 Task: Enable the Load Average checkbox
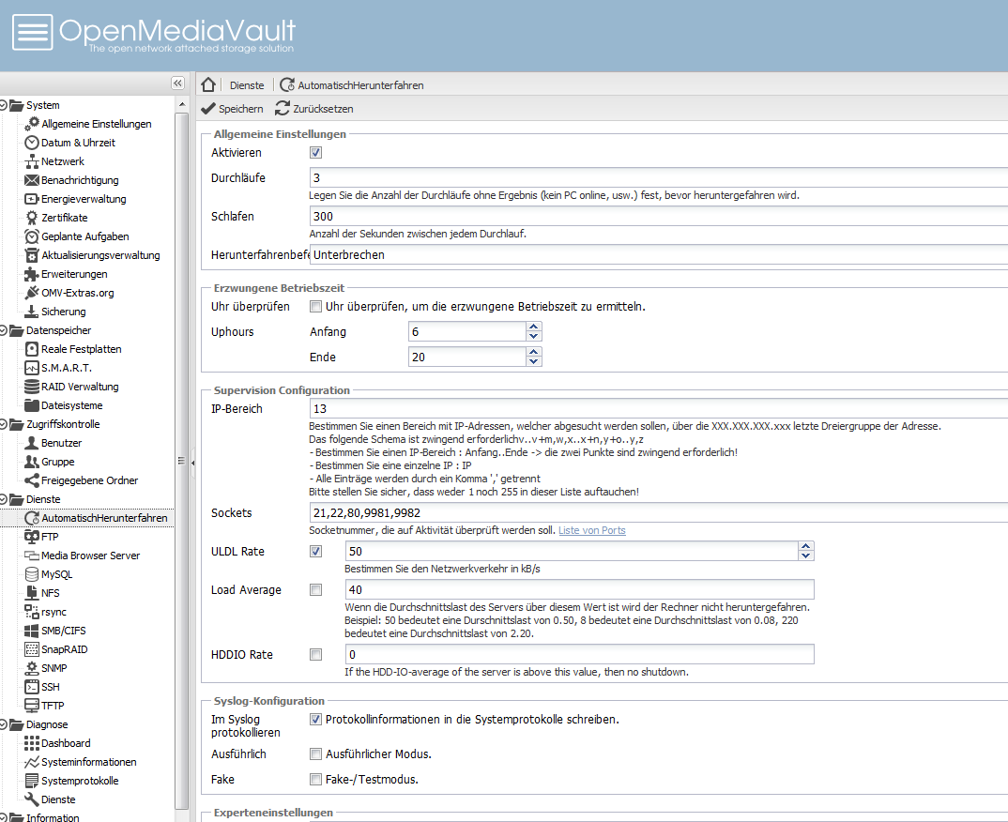(315, 590)
